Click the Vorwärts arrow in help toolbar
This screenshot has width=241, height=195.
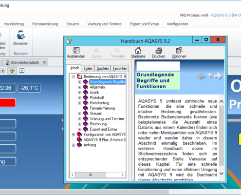point(117,50)
